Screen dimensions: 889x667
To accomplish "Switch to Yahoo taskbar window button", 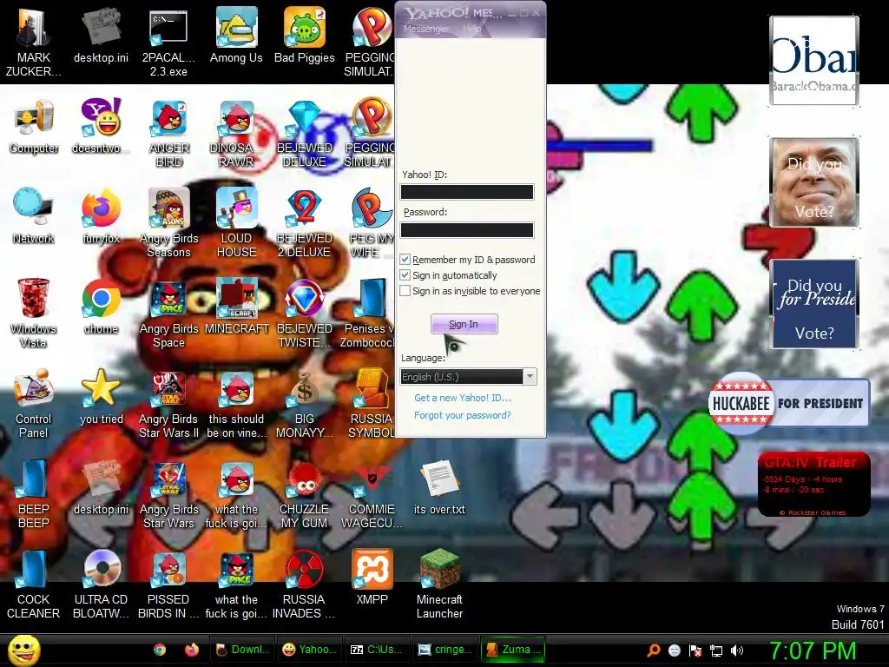I will click(x=309, y=650).
